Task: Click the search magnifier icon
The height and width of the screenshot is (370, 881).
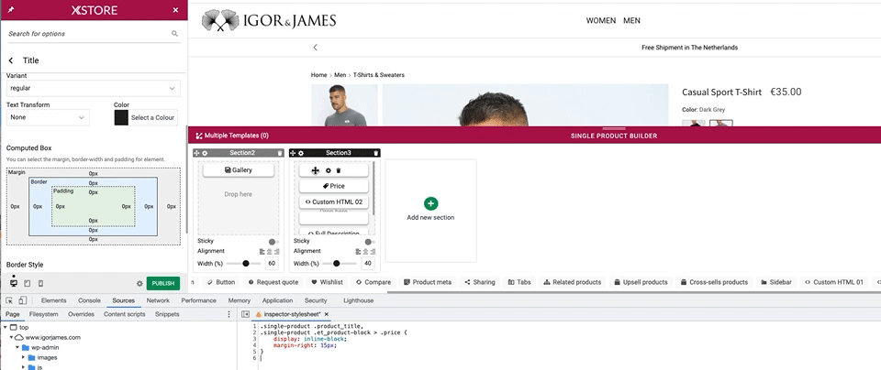Action: 174,34
